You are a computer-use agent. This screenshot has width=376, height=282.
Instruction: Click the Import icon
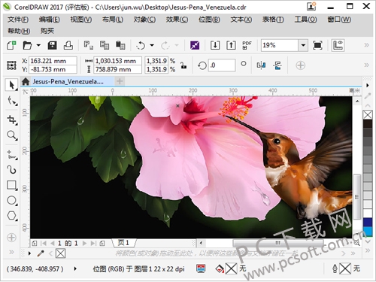(215, 45)
